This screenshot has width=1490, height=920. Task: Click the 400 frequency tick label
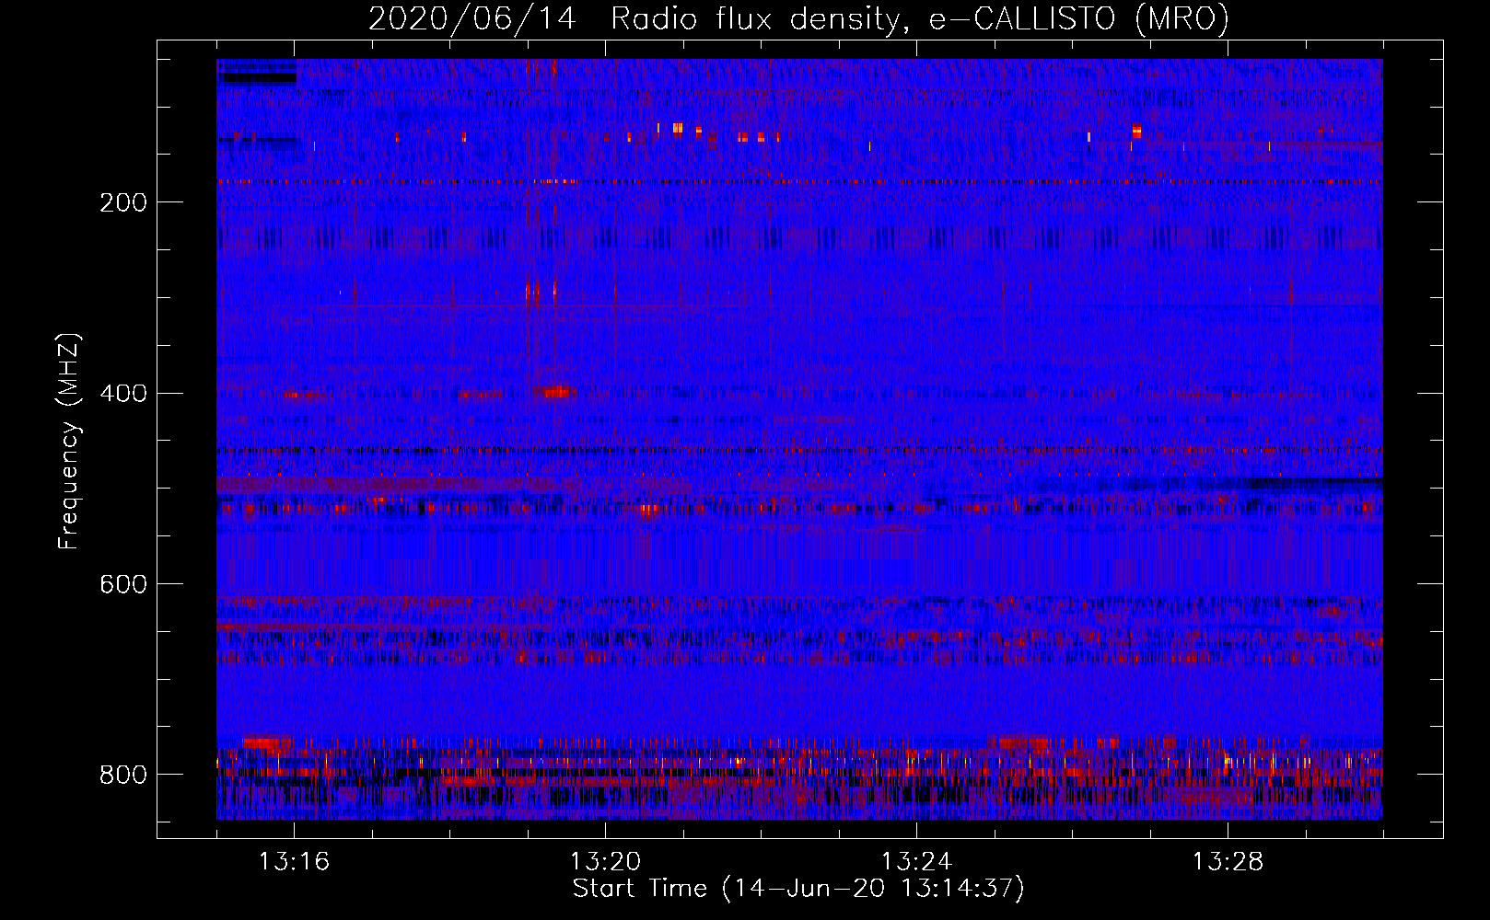click(x=123, y=394)
